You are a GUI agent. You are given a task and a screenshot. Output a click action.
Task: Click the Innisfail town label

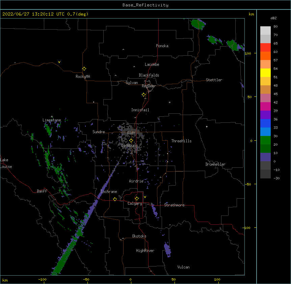tap(140, 110)
